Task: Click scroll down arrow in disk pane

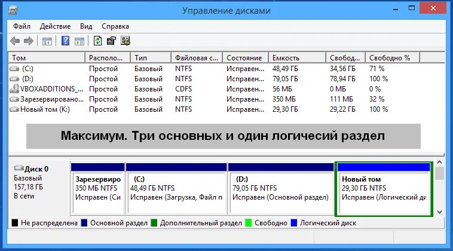Action: coord(439,212)
